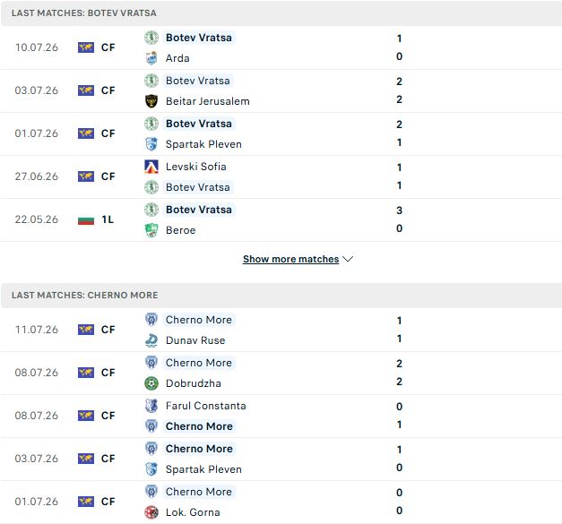The width and height of the screenshot is (562, 524).
Task: Click the Beitar Jerusalem club crest
Action: 151,101
